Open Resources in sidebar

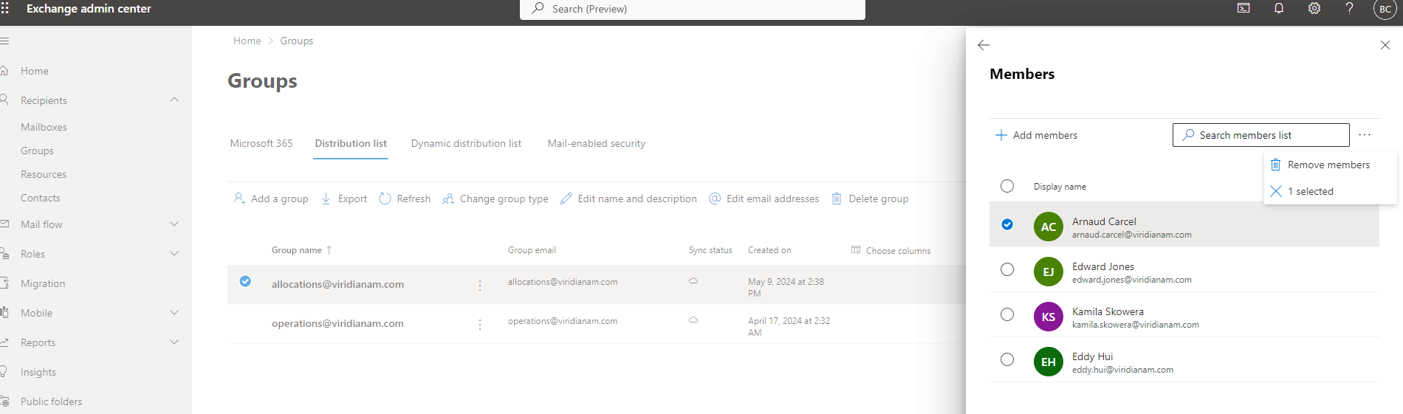(x=44, y=174)
